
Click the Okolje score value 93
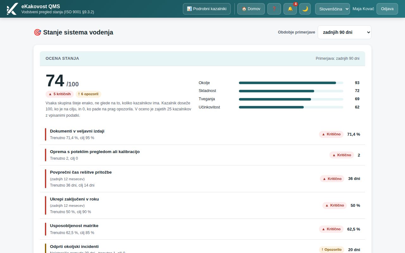point(357,83)
